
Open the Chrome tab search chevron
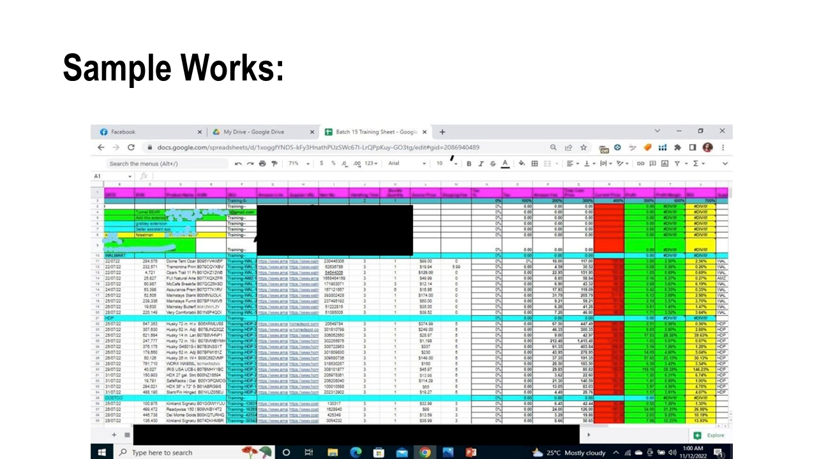click(658, 131)
